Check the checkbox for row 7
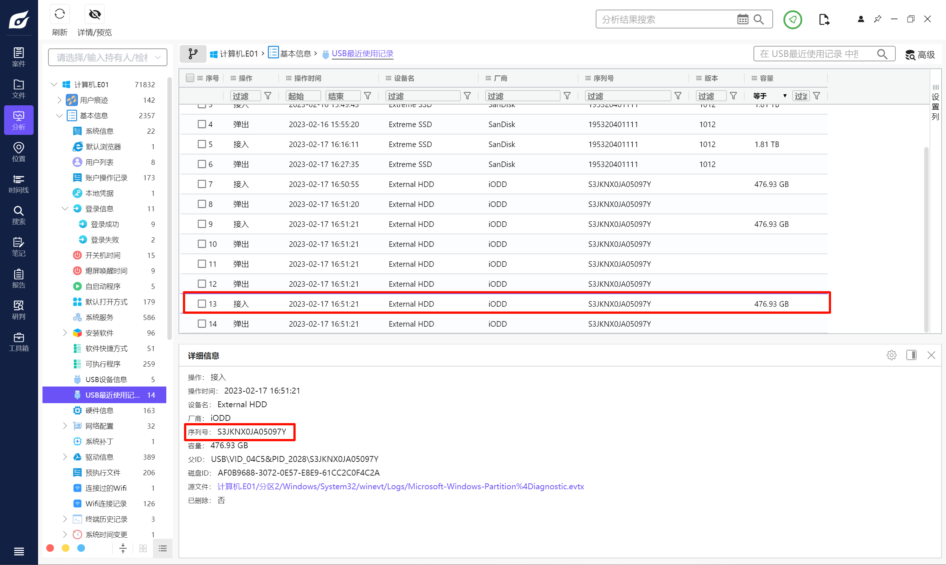946x565 pixels. [x=202, y=184]
